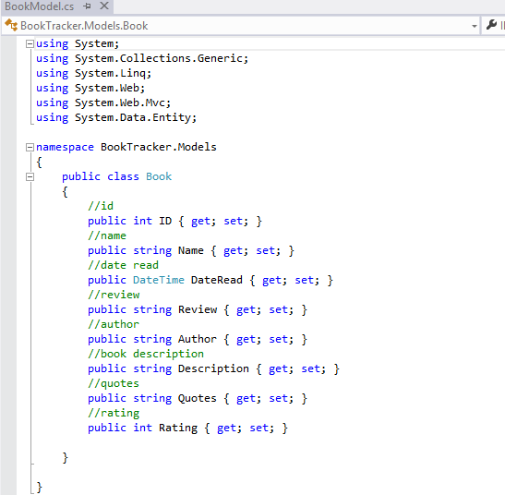The height and width of the screenshot is (495, 505).
Task: Click the DateTime type in DateRead property
Action: 159,280
